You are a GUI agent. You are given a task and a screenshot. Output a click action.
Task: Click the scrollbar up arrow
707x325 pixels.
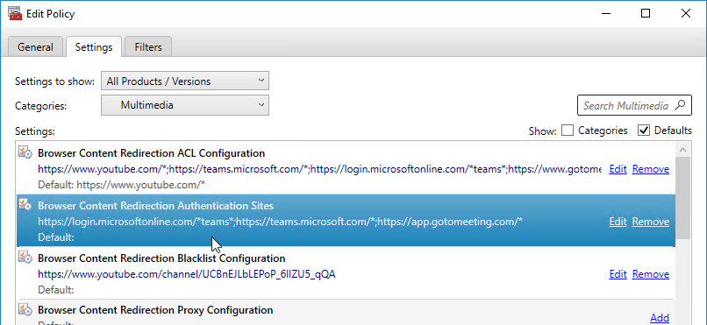[x=682, y=150]
